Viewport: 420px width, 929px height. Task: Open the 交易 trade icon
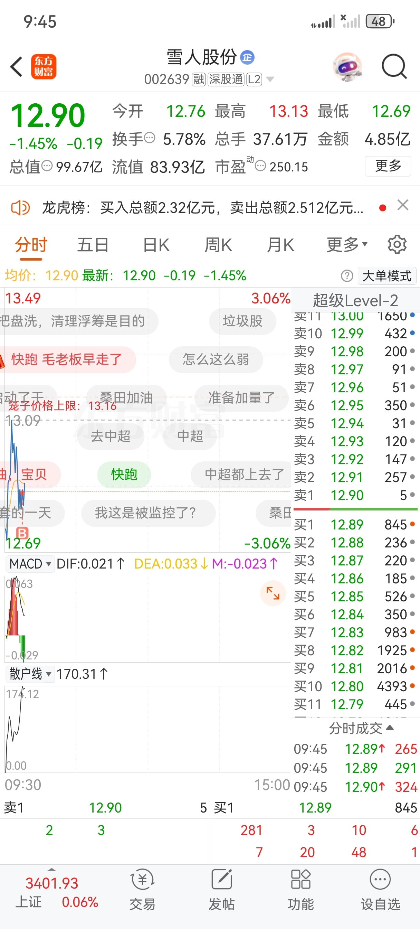coord(142,889)
